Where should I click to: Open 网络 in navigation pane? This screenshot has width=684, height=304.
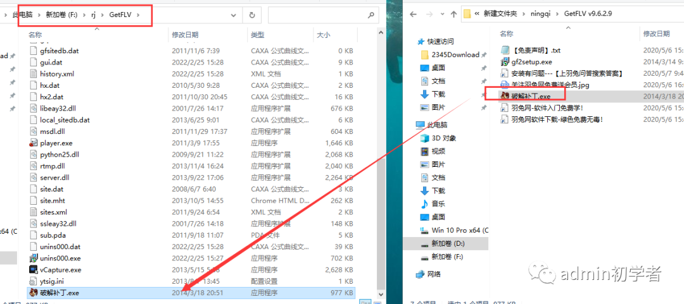(434, 274)
